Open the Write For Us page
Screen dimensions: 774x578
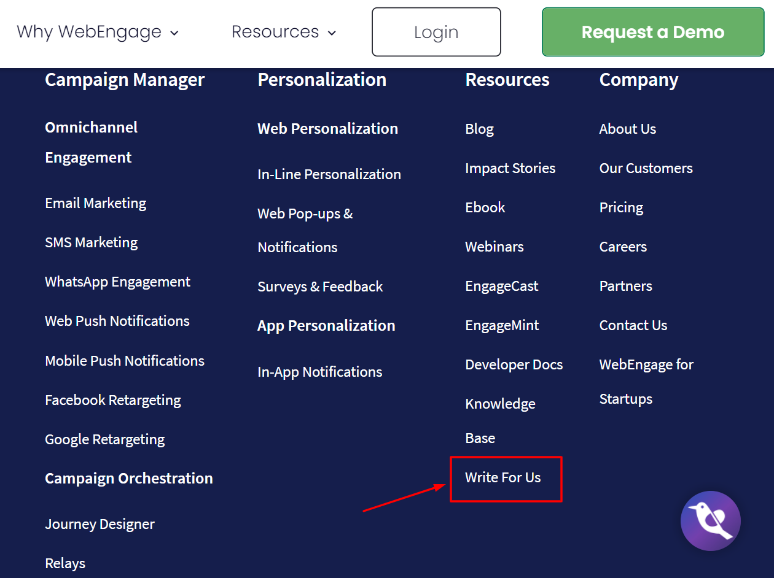coord(502,477)
